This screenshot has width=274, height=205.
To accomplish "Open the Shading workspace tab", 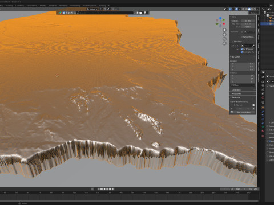I will [43, 6].
